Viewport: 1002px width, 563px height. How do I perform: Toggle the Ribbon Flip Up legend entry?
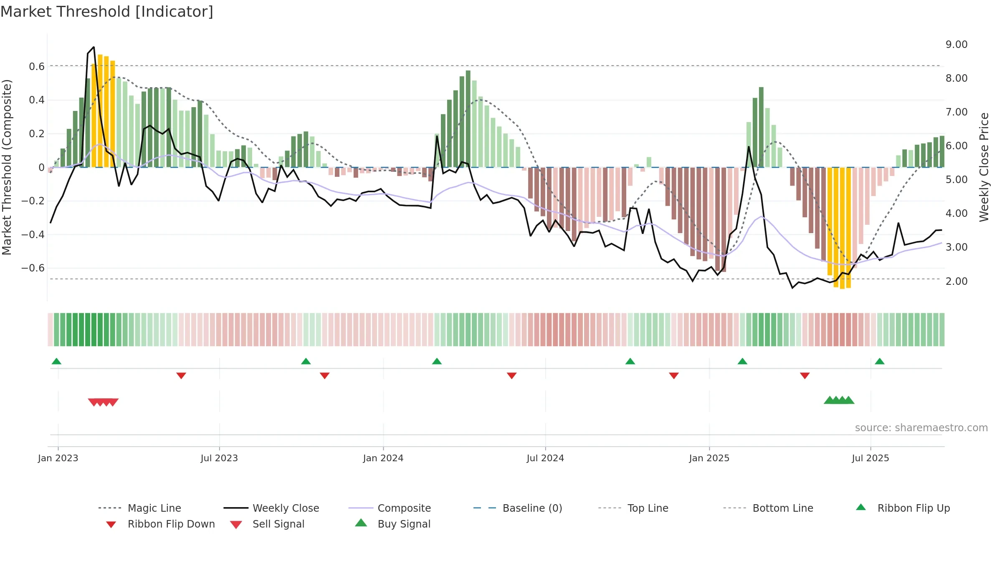point(903,508)
